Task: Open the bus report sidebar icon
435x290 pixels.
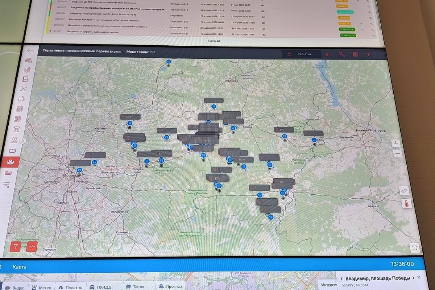Action: [x=17, y=129]
